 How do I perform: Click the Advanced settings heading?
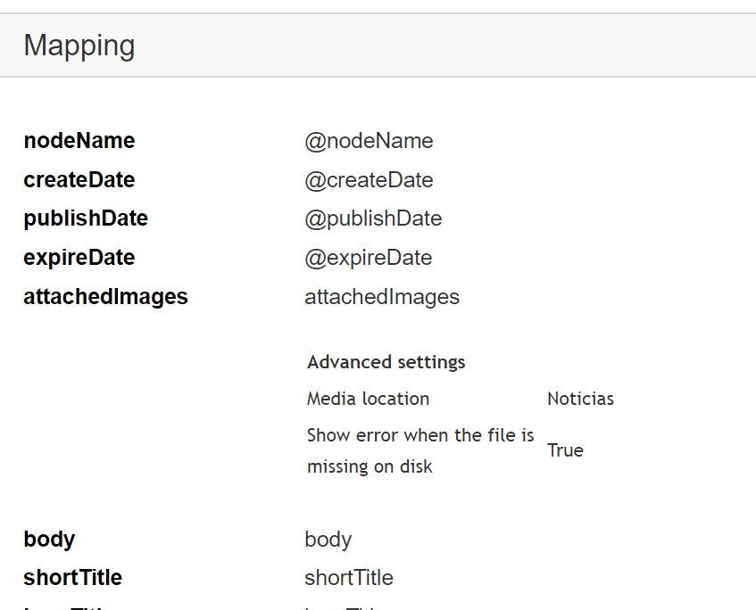[x=386, y=362]
